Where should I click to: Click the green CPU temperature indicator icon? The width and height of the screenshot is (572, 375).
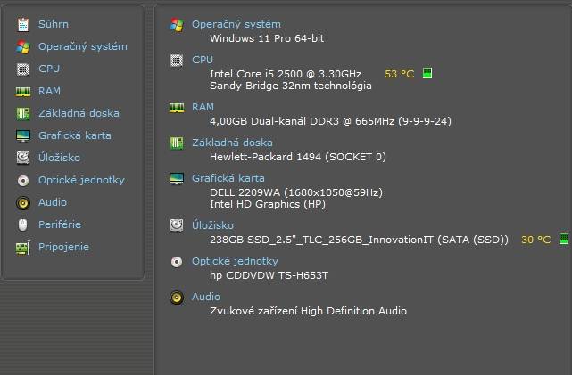[x=427, y=73]
